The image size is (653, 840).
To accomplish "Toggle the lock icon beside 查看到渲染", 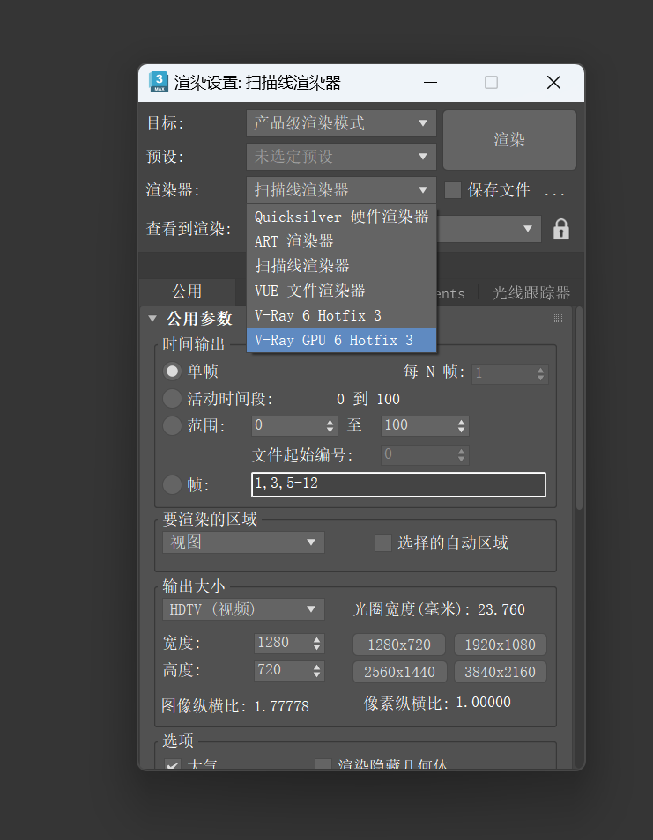I will pyautogui.click(x=560, y=229).
